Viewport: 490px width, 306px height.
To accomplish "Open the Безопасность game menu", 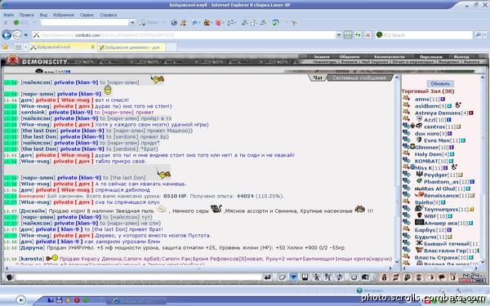I will (x=390, y=57).
